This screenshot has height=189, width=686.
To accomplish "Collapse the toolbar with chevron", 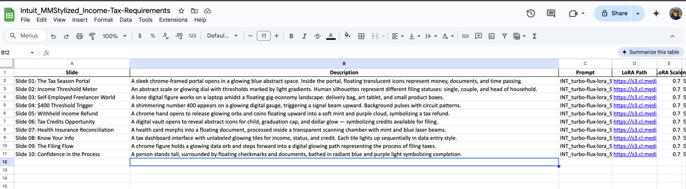I will click(x=672, y=36).
